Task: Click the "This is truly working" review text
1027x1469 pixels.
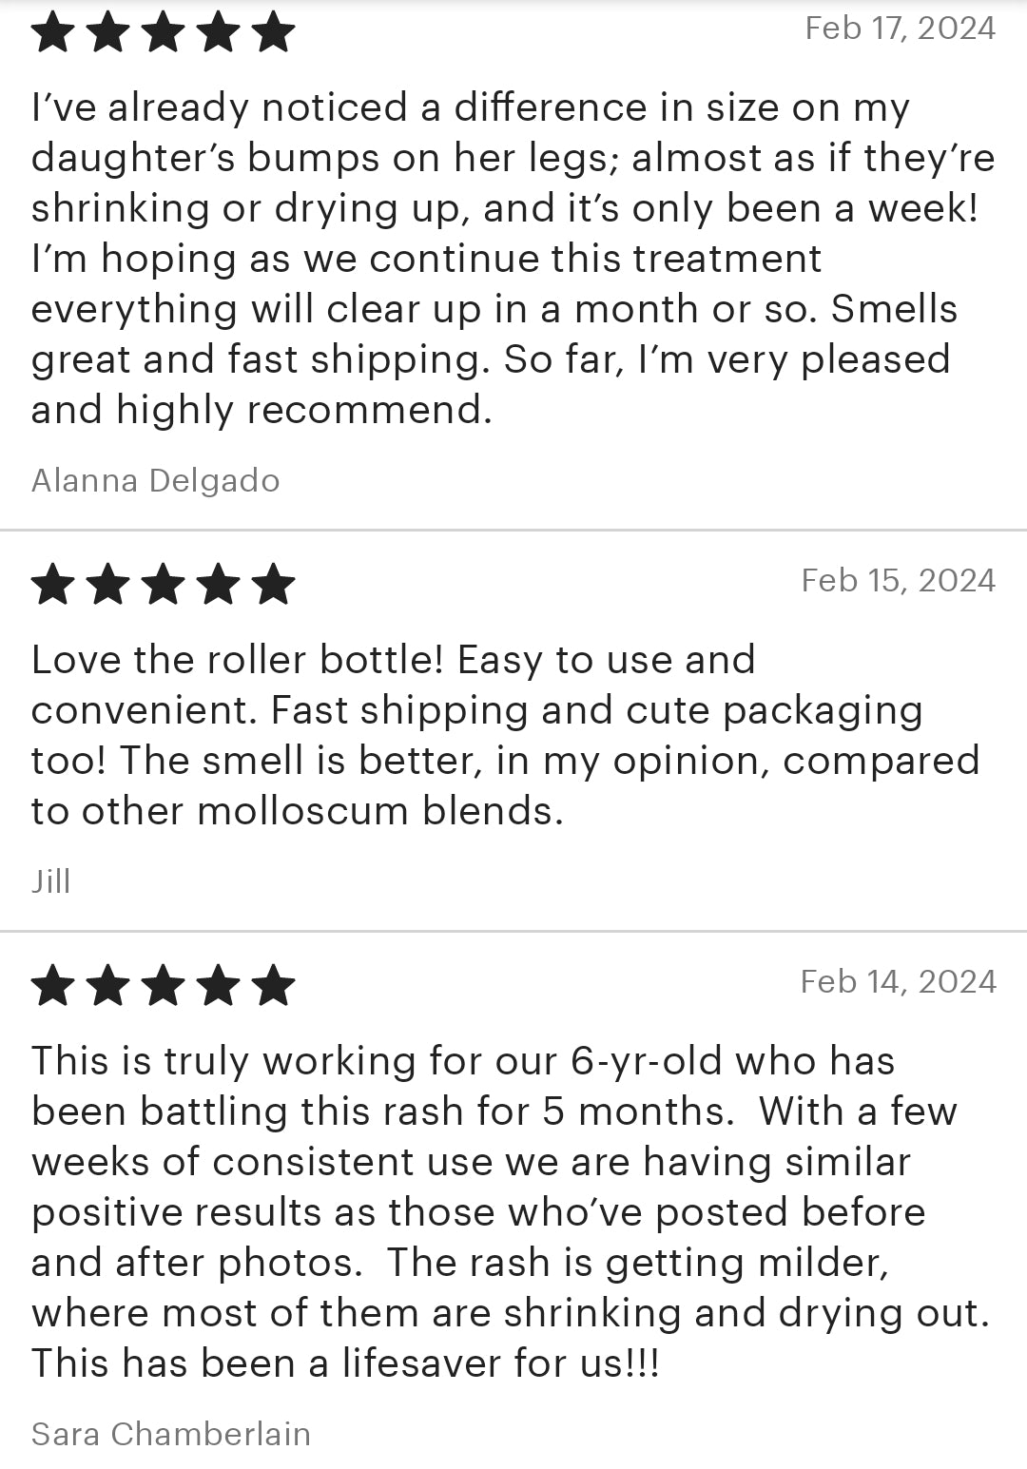Action: tap(494, 1212)
